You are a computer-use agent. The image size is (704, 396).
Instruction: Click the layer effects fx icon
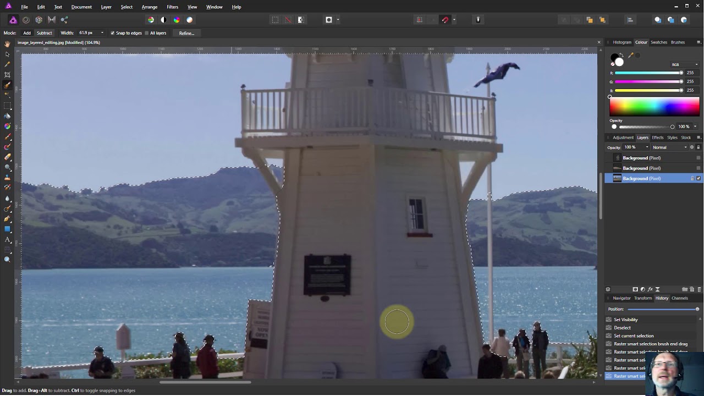pos(650,289)
